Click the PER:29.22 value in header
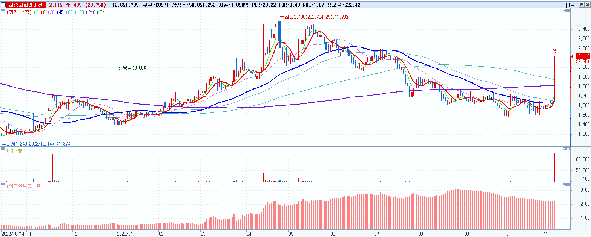Screen dimensions: 591x237 point(264,5)
